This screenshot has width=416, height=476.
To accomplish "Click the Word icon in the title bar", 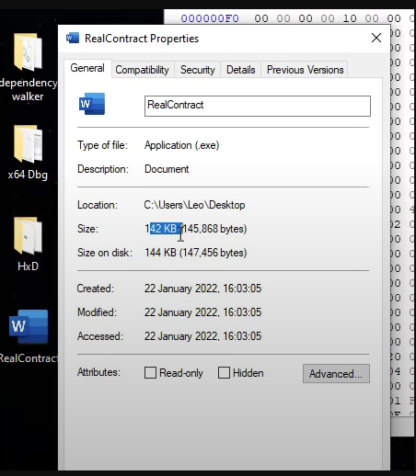I will click(73, 38).
